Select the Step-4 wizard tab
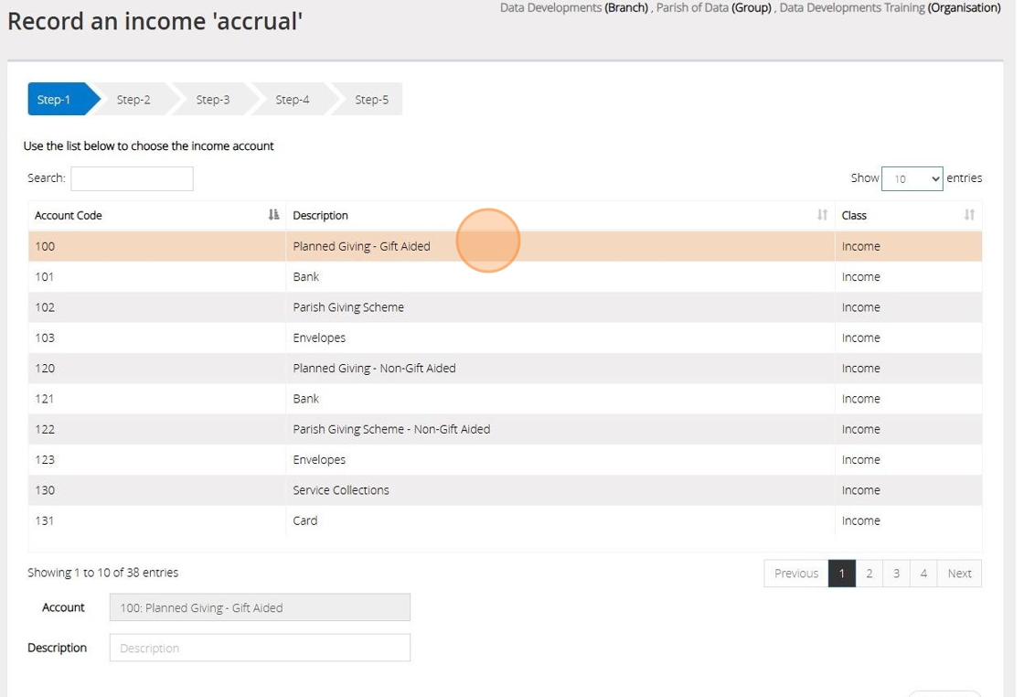Image resolution: width=1024 pixels, height=697 pixels. [x=293, y=100]
